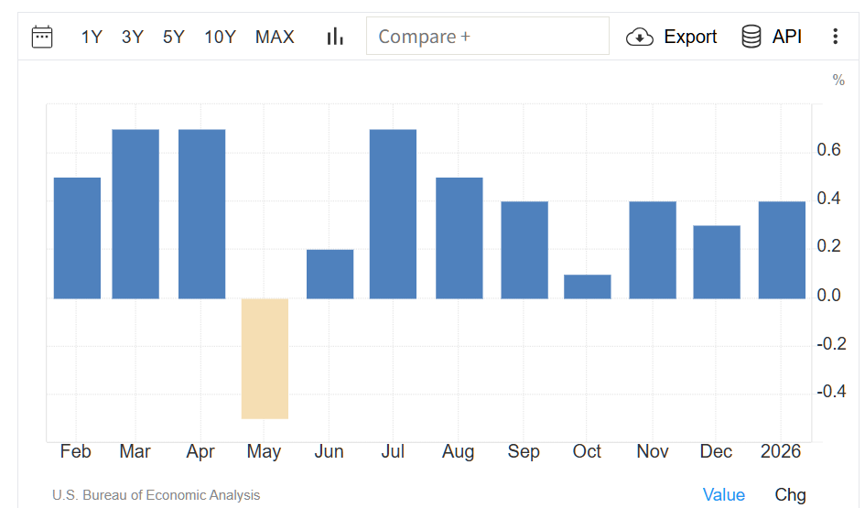The height and width of the screenshot is (508, 865).
Task: Show the 10Y time range
Action: coord(221,37)
